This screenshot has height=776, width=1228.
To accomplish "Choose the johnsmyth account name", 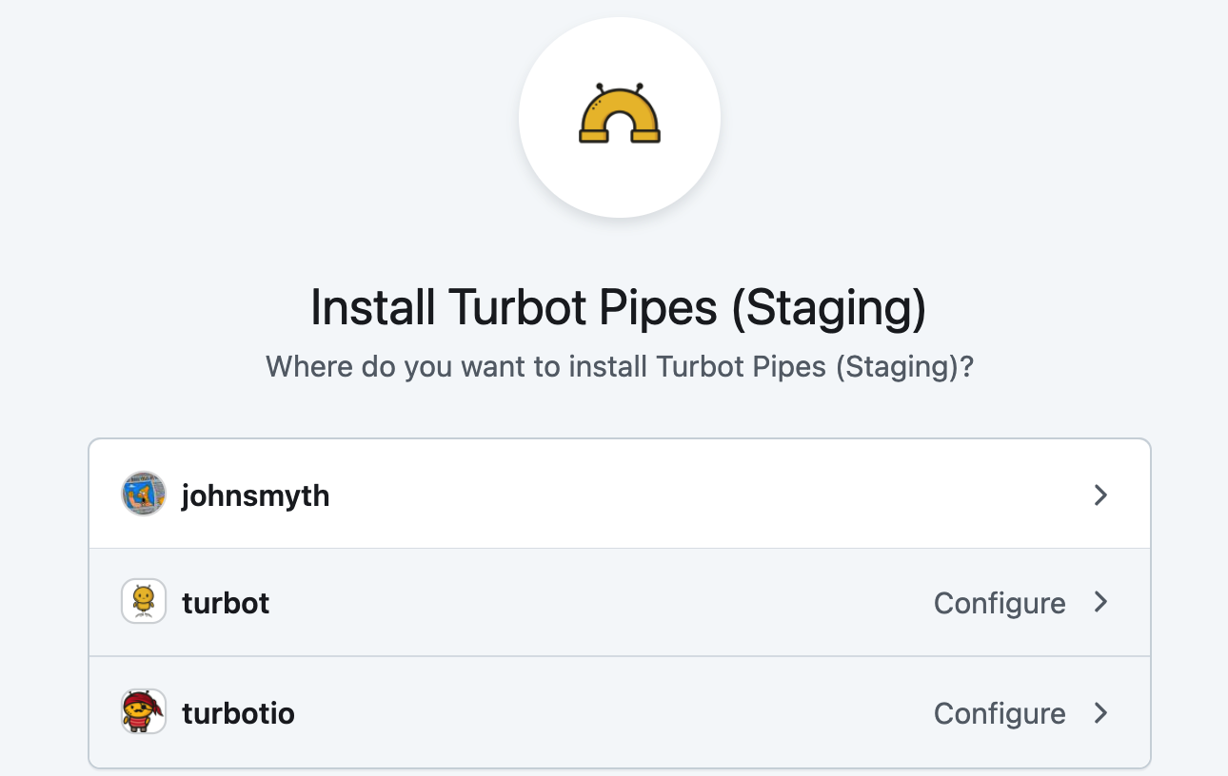I will coord(255,495).
